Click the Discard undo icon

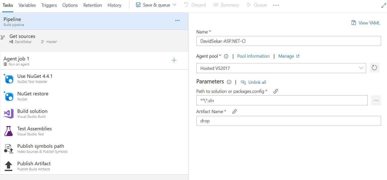pos(186,5)
